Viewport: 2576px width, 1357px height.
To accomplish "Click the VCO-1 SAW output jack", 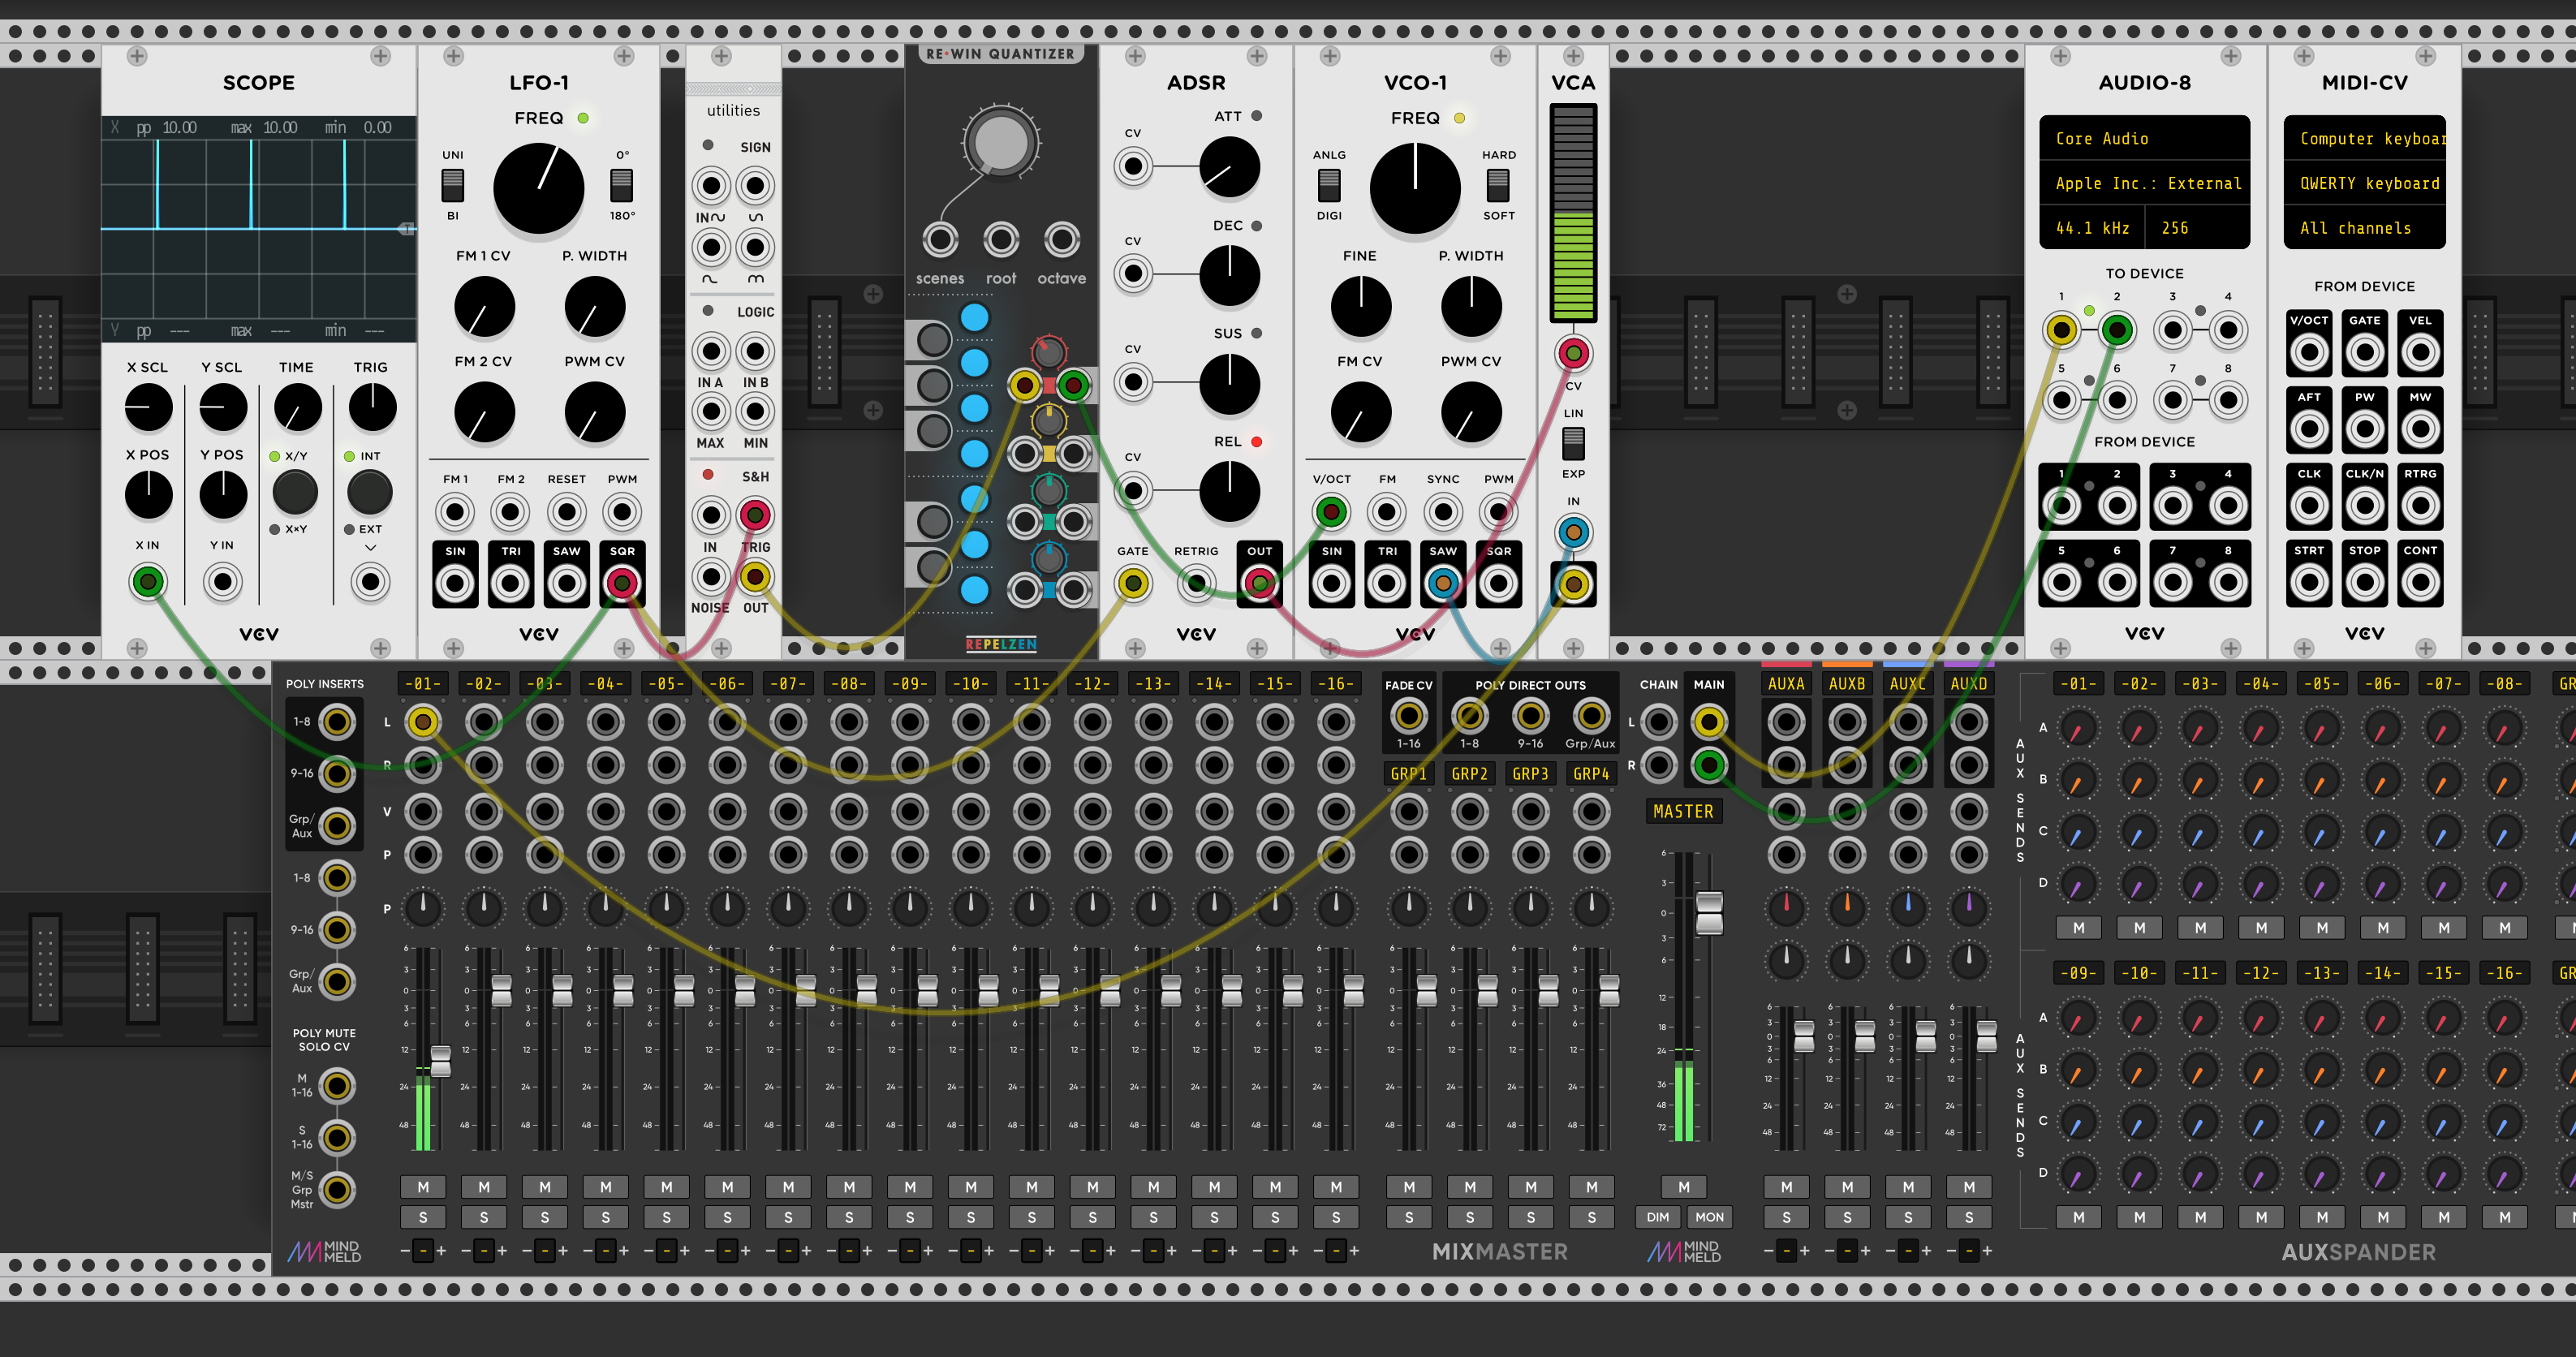I will (1442, 583).
